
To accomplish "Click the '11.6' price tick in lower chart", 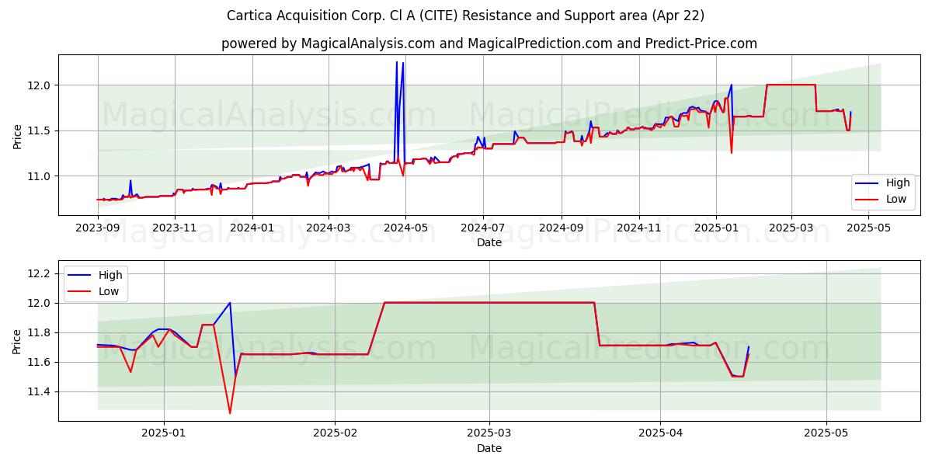I will point(40,362).
